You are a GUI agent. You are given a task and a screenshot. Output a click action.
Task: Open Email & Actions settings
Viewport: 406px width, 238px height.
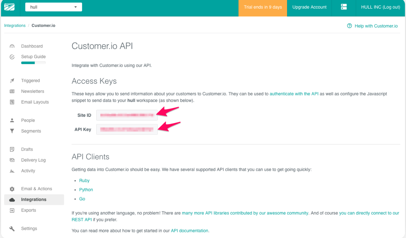coord(37,189)
